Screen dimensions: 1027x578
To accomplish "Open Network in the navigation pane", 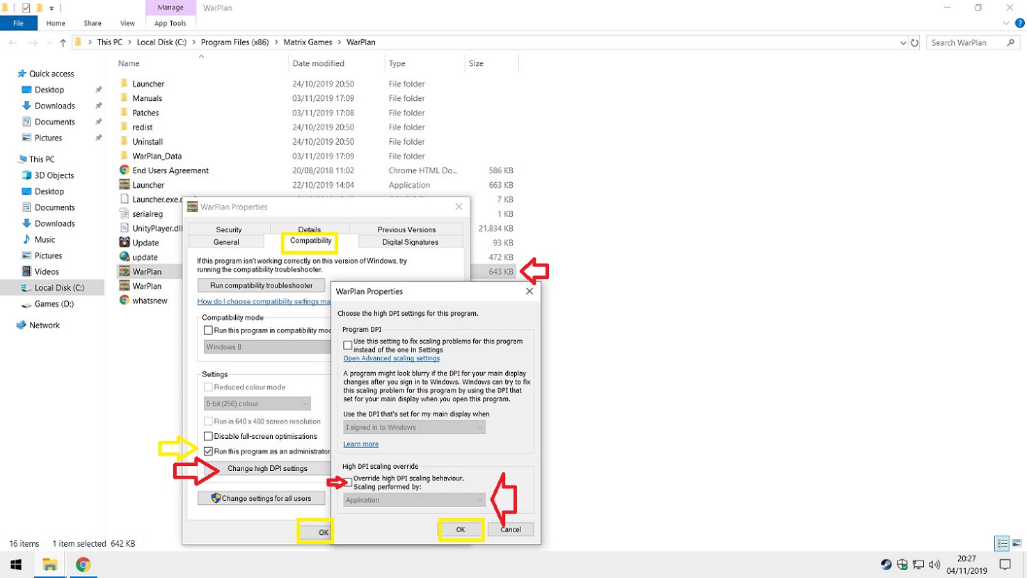I will (x=45, y=325).
